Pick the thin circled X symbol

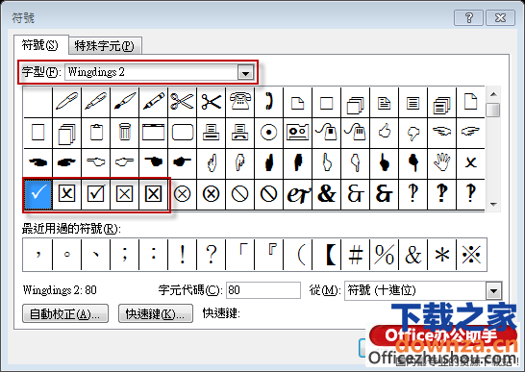click(x=182, y=194)
